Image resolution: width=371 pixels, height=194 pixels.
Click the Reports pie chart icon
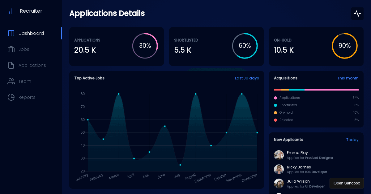pos(11,97)
